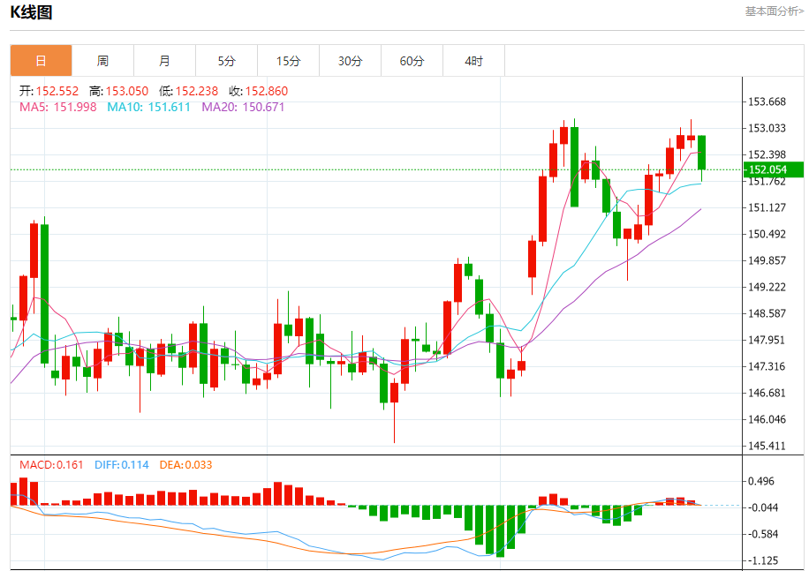Click the K线图 heading
Screen dimensions: 809x571
point(31,12)
